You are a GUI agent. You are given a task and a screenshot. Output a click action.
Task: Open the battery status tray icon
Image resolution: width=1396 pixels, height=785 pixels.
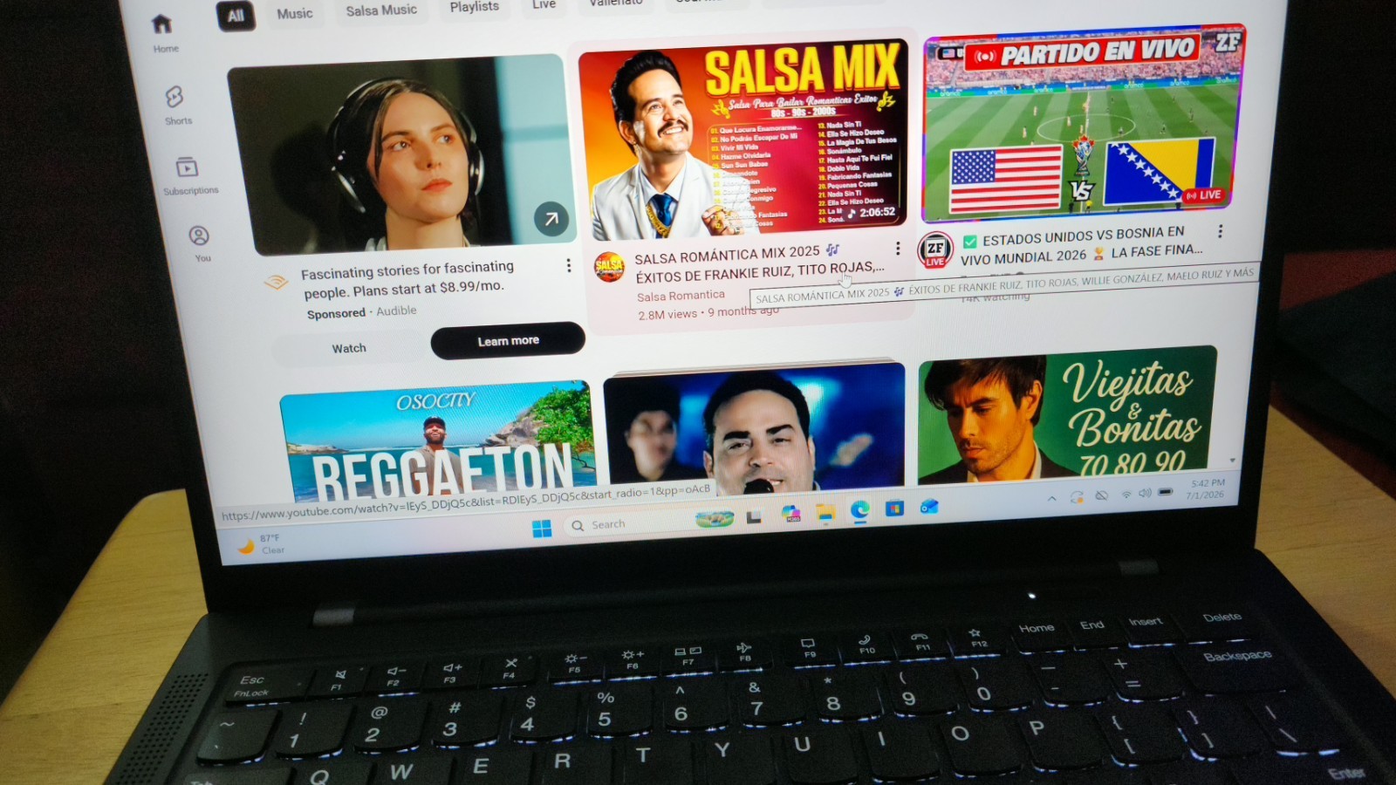click(x=1165, y=492)
